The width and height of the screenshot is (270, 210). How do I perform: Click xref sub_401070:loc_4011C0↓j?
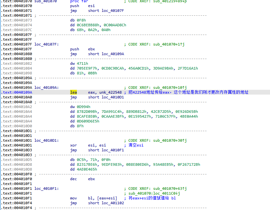point(154,193)
